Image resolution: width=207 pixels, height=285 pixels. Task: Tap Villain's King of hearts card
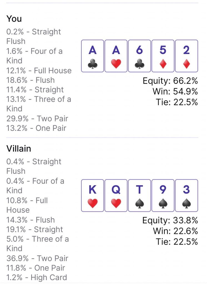[x=92, y=196]
